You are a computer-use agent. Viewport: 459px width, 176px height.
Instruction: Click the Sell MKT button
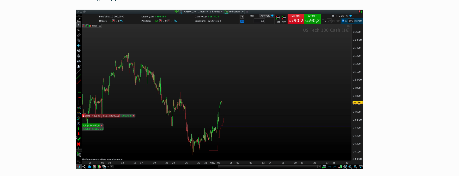tap(296, 19)
